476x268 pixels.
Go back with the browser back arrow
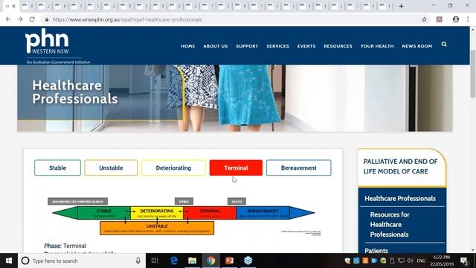point(8,19)
